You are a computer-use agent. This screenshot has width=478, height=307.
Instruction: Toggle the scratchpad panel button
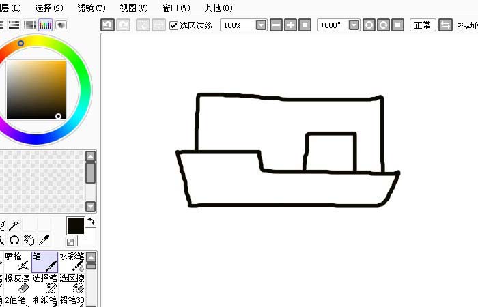point(61,25)
